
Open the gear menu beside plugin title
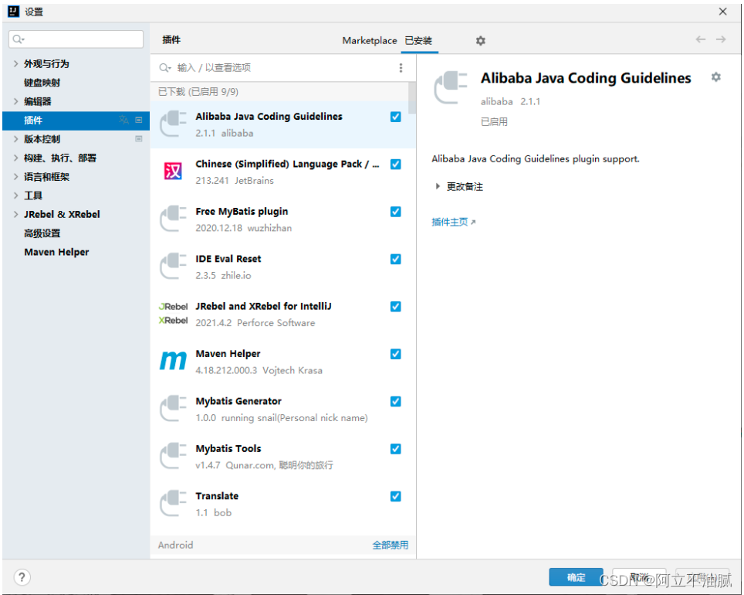716,77
